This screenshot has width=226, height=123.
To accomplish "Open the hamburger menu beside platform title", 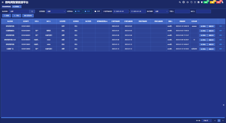I will 3,2.
